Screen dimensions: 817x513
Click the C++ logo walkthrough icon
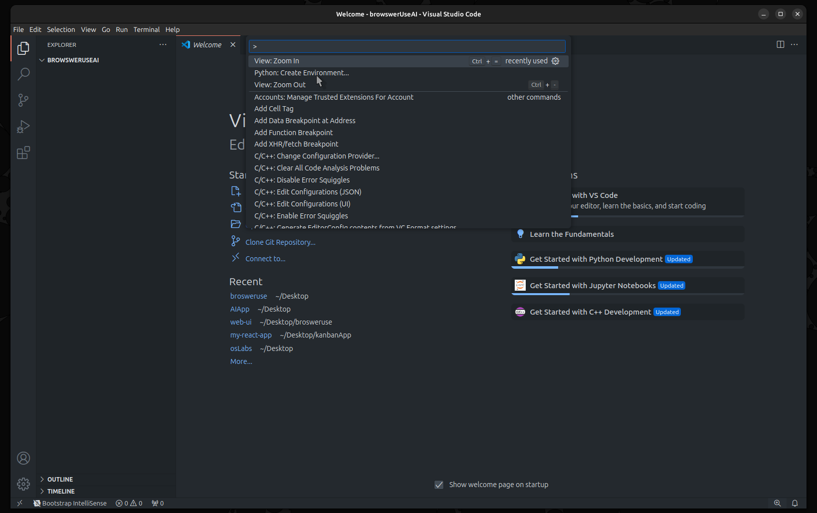[x=520, y=312]
